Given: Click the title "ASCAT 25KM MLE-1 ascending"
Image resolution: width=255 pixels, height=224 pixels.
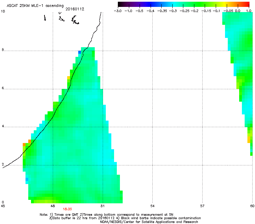Looking at the screenshot, I should [35, 6].
